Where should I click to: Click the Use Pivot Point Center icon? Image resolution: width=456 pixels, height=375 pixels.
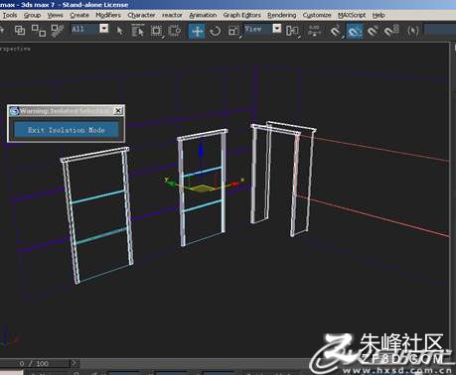[x=292, y=31]
